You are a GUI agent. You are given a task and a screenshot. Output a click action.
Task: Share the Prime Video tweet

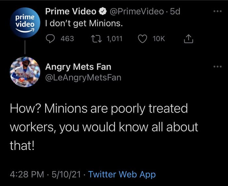point(189,39)
